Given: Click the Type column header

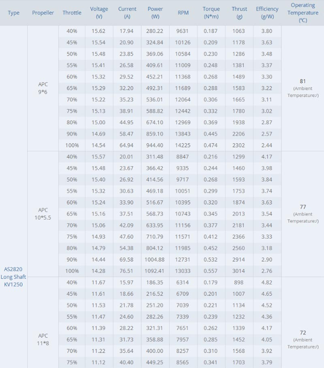Looking at the screenshot, I should 13,13.
